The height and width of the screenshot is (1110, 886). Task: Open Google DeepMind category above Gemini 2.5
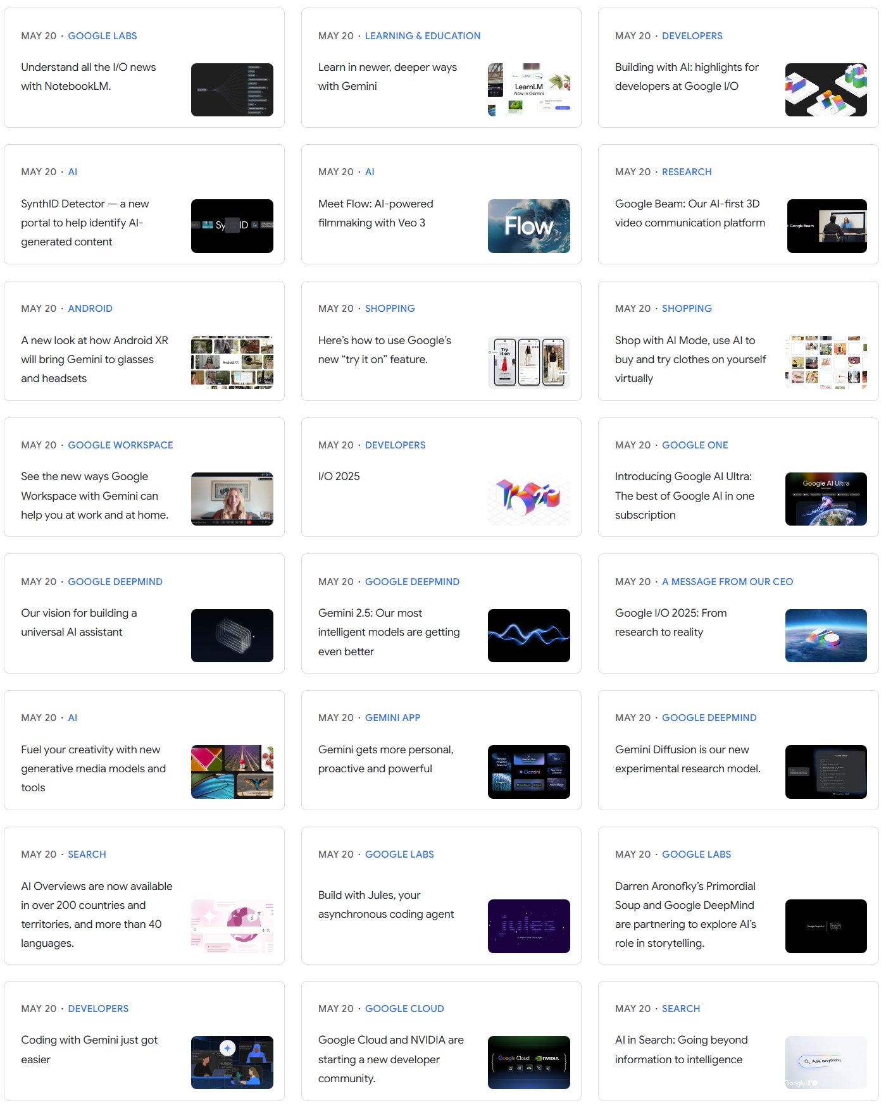(412, 582)
